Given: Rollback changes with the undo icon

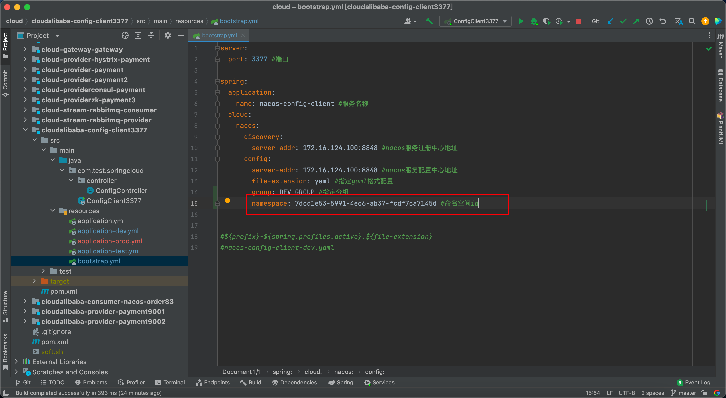Looking at the screenshot, I should (x=662, y=21).
